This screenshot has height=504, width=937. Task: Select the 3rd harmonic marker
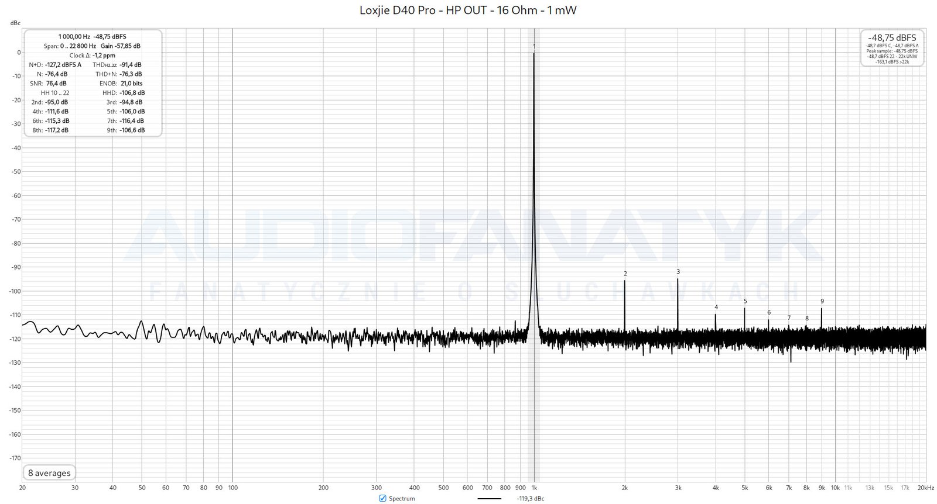point(678,272)
